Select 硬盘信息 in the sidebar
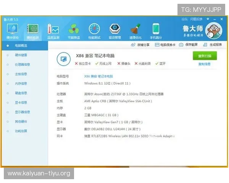Image resolution: width=229 pixels, height=183 pixels. (x=25, y=93)
